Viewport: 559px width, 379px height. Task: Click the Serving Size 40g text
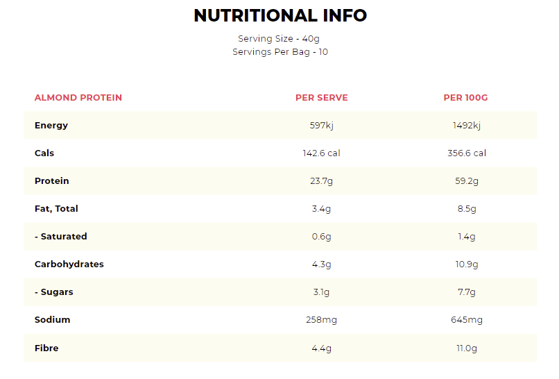click(x=280, y=39)
